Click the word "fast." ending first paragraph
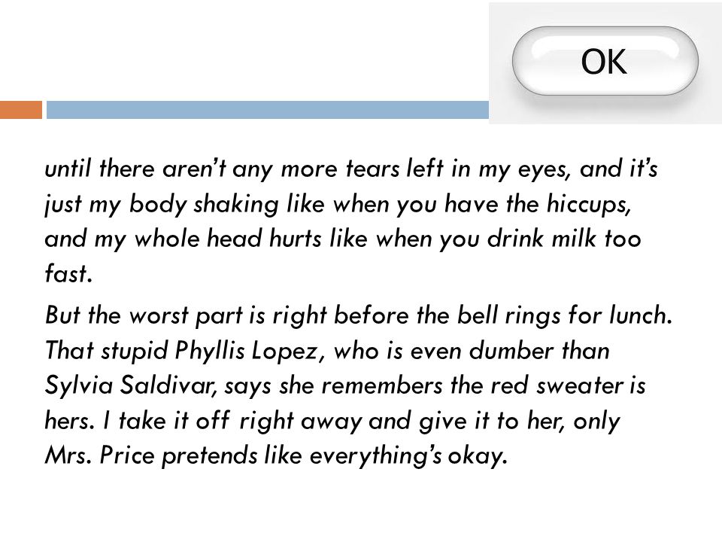Image resolution: width=722 pixels, height=542 pixels. 68,273
